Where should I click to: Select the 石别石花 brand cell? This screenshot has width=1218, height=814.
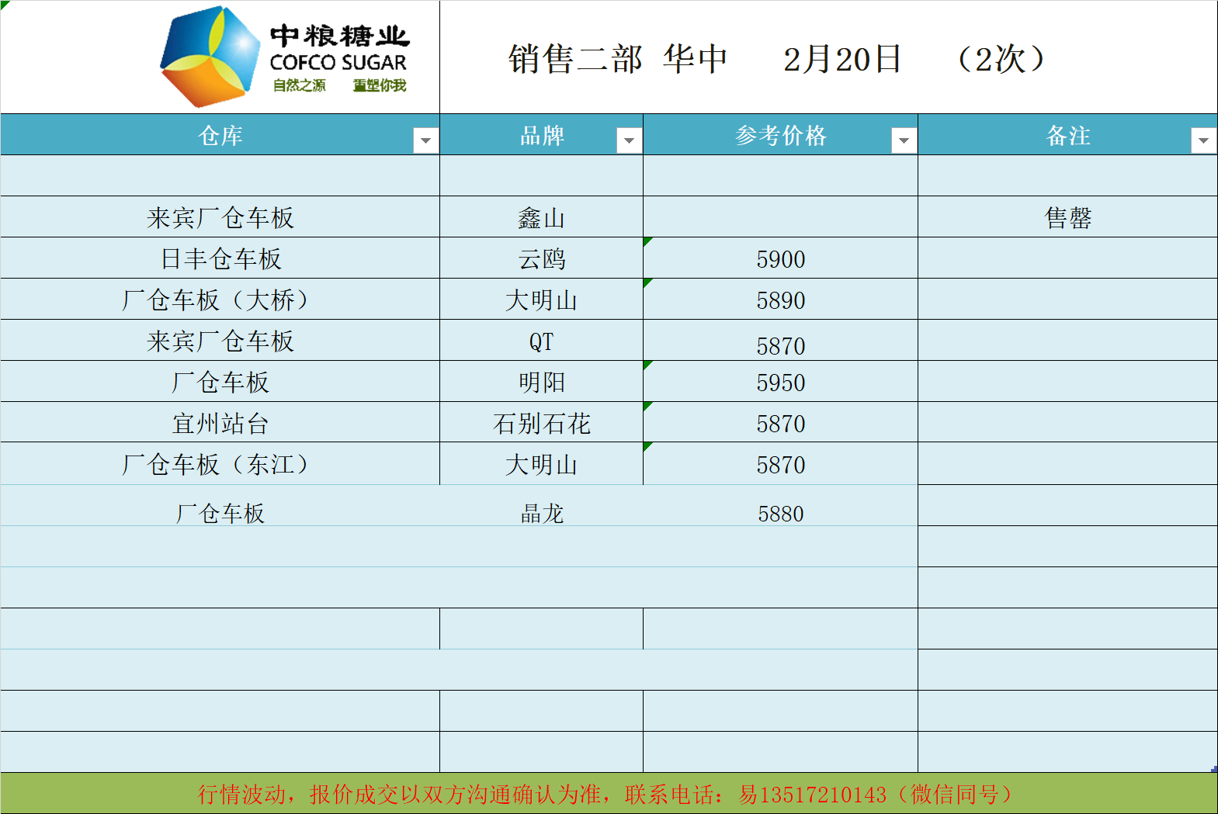coord(541,424)
